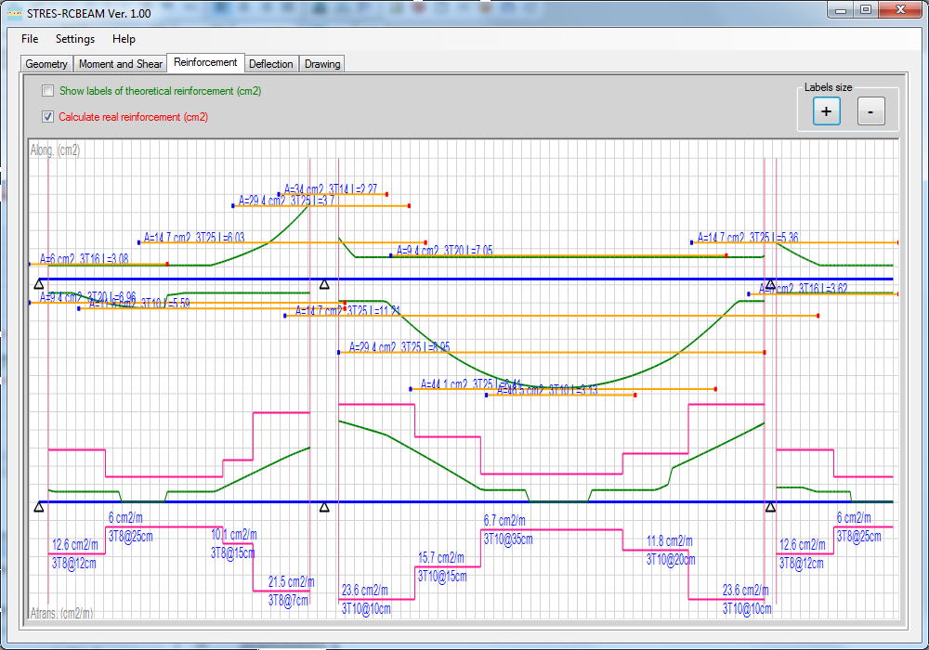Screen dimensions: 929x650
Task: Open the Settings menu
Action: point(75,39)
